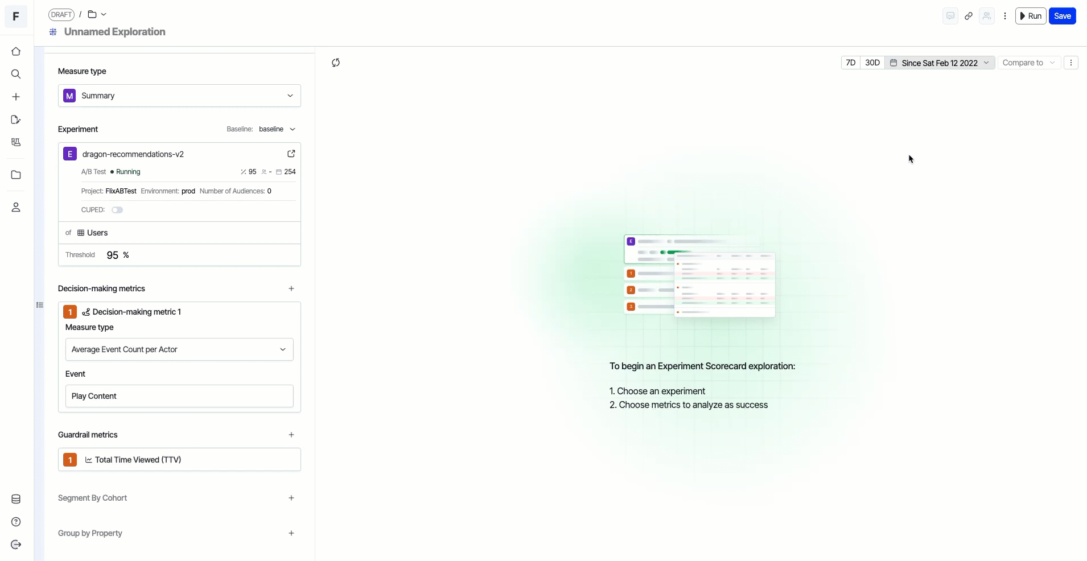Rename the Unnamed Exploration title
The height and width of the screenshot is (561, 1087).
[x=115, y=32]
